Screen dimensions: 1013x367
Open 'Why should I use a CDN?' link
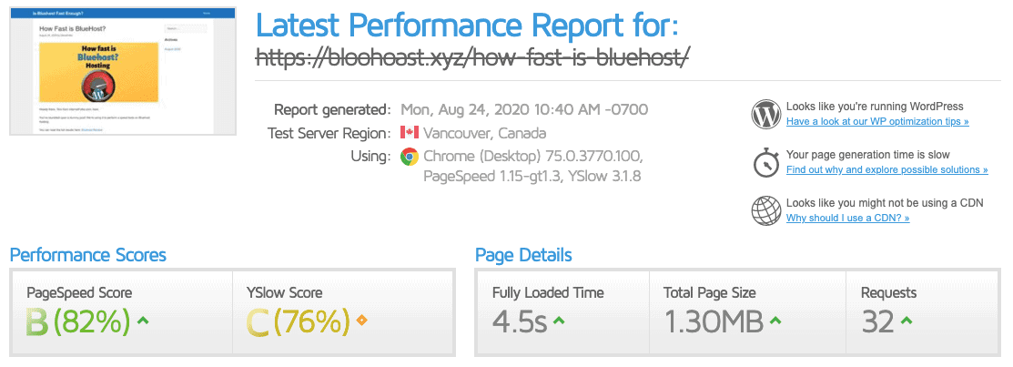pos(847,218)
